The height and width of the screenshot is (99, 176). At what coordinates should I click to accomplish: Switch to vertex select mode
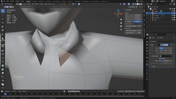[x=17, y=4]
